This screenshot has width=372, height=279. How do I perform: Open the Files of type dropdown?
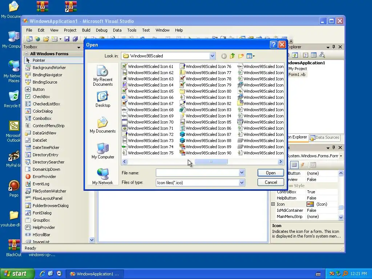pos(242,182)
